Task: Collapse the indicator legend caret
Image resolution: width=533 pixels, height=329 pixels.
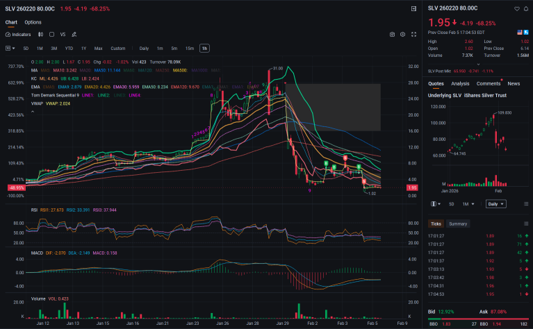Action: pos(33,112)
